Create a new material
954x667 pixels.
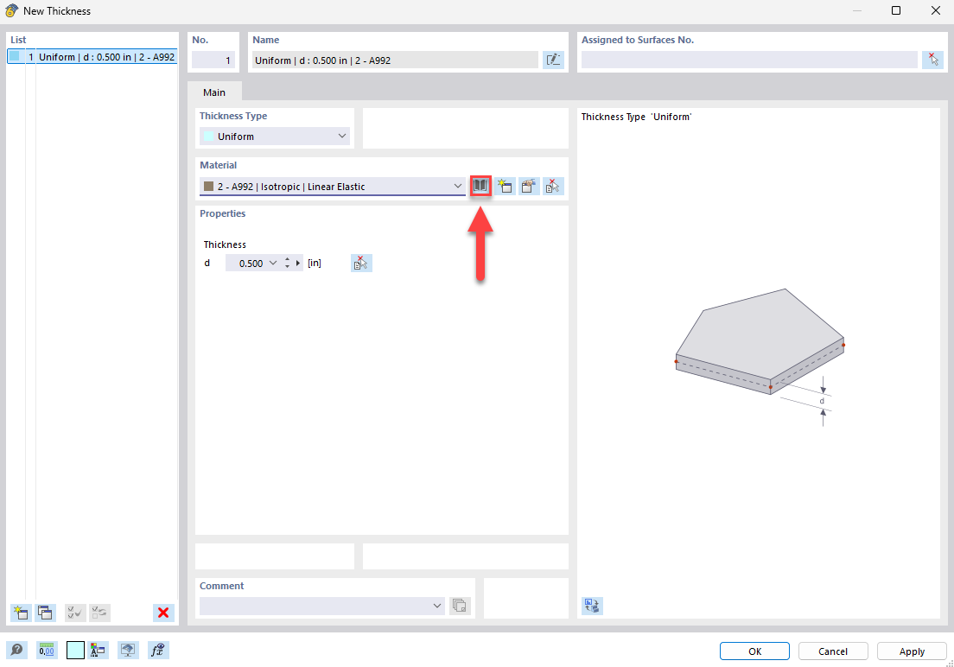[x=505, y=186]
